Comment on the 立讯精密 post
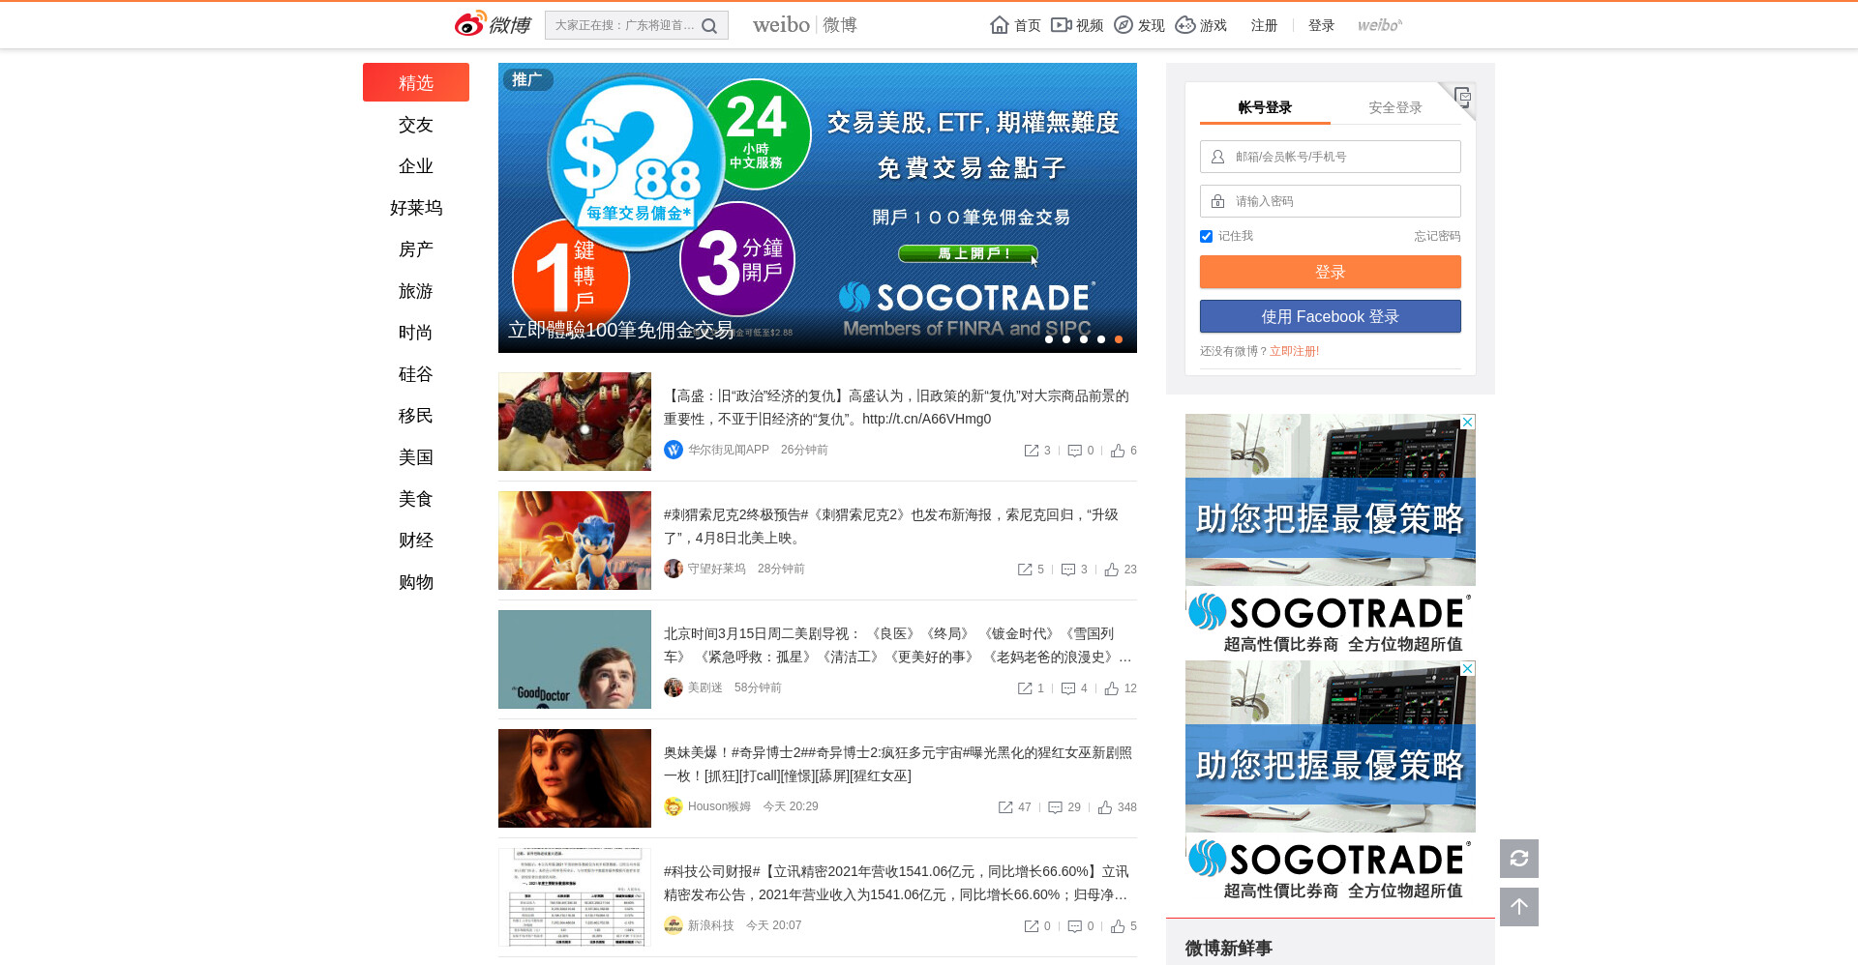Screen dimensions: 1858x965 [x=1074, y=926]
